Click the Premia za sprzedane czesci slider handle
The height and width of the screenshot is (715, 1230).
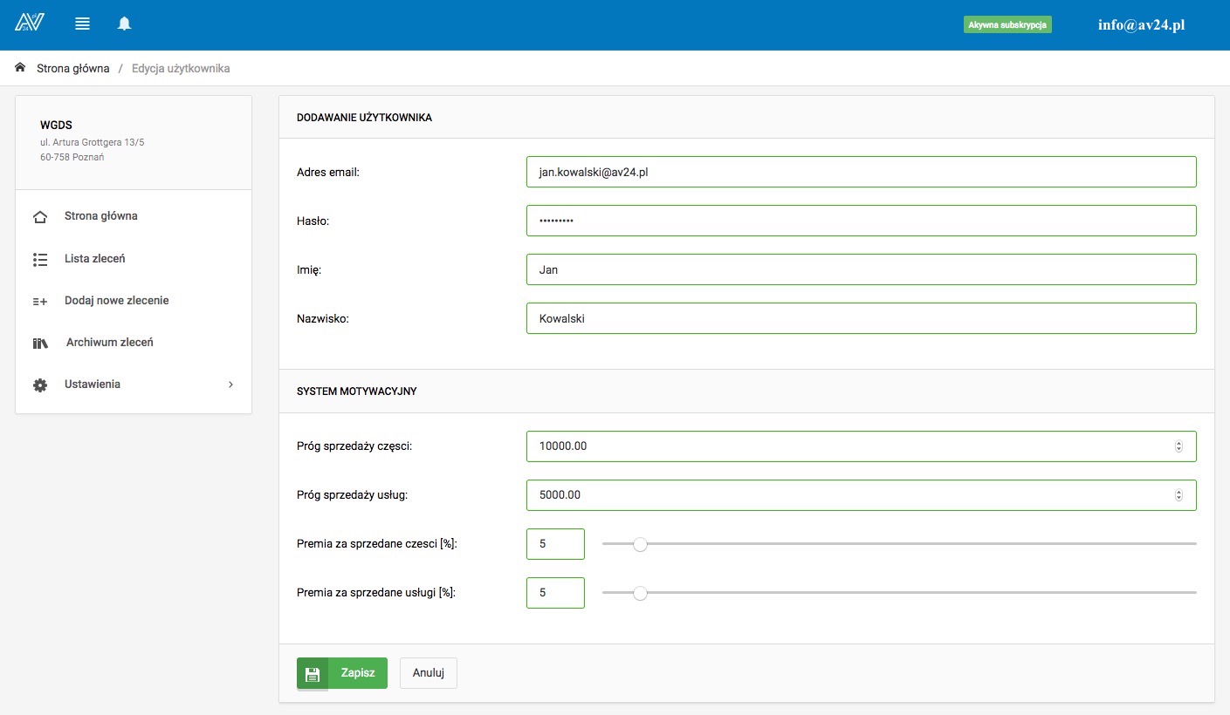(640, 544)
